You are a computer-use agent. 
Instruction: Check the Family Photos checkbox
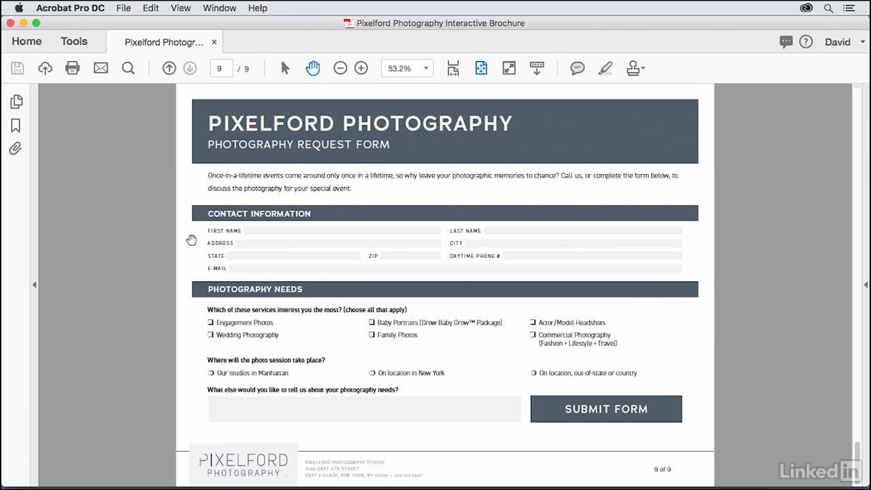tap(372, 335)
